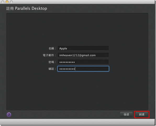Click into the 密碼 password field
The width and height of the screenshot is (156, 126).
83,62
